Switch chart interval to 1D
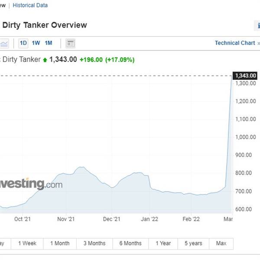260x260 pixels. 23,43
